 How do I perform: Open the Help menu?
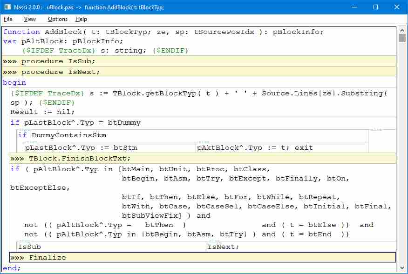point(81,19)
